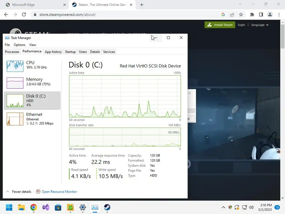
Task: Open the browser profile avatar
Action: [270, 14]
